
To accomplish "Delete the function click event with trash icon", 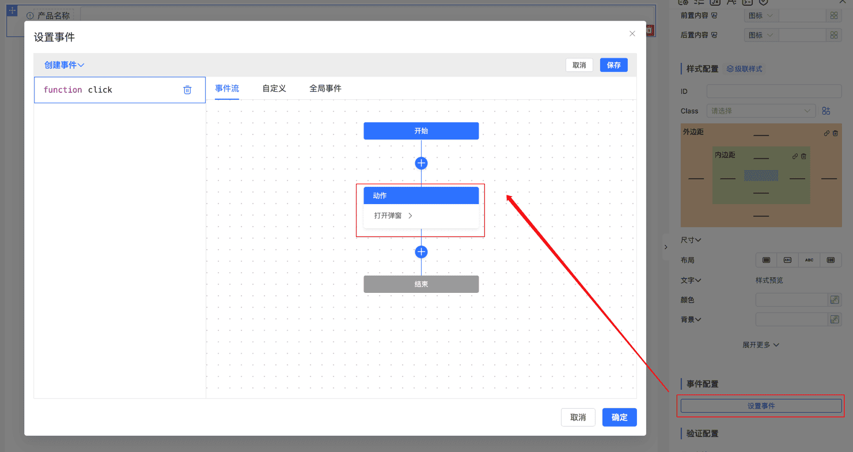I will pos(187,90).
